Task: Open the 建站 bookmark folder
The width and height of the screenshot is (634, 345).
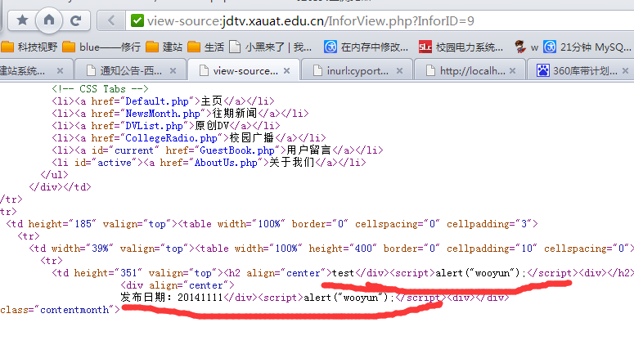Action: [x=164, y=47]
